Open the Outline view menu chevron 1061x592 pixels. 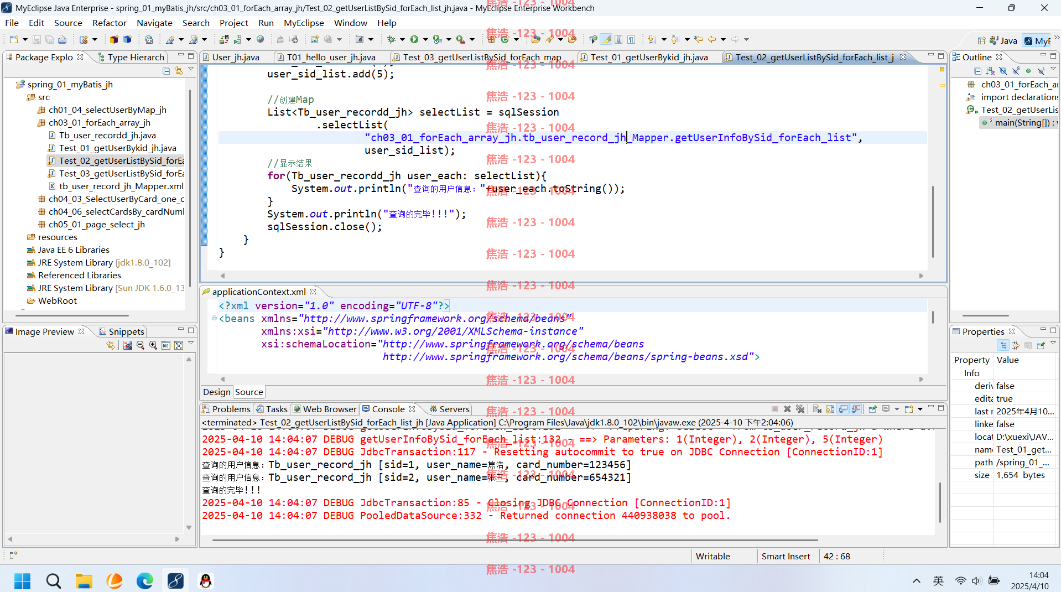tap(1053, 70)
